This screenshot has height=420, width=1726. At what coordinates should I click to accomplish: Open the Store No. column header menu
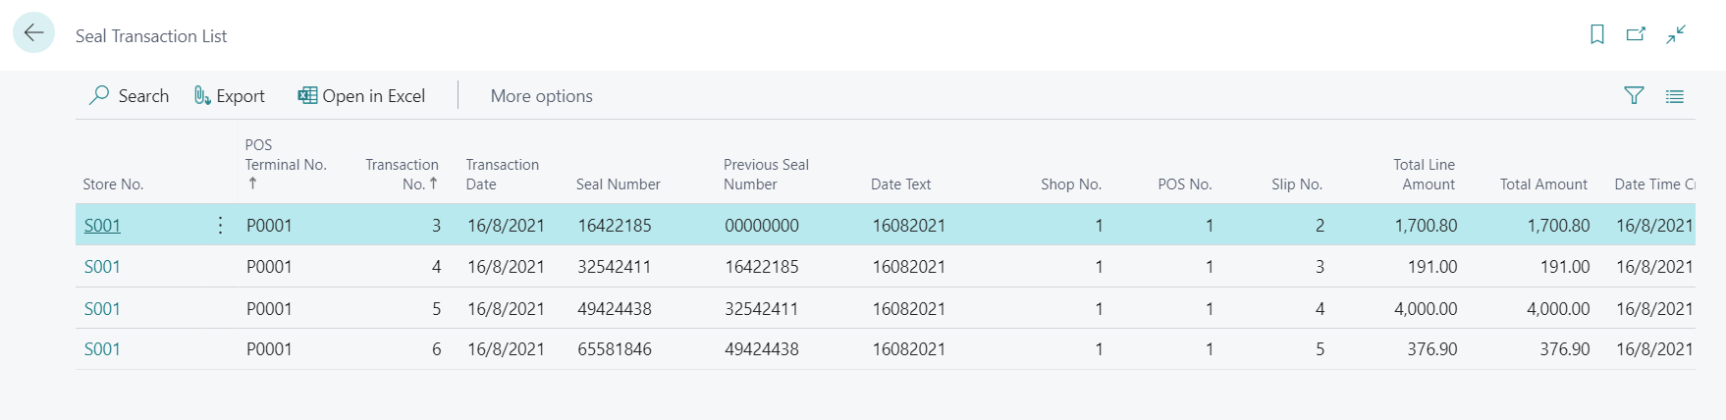click(113, 184)
